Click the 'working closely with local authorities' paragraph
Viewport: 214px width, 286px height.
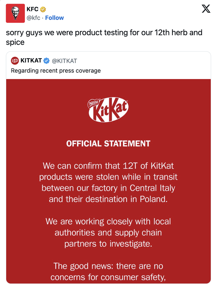click(x=108, y=232)
